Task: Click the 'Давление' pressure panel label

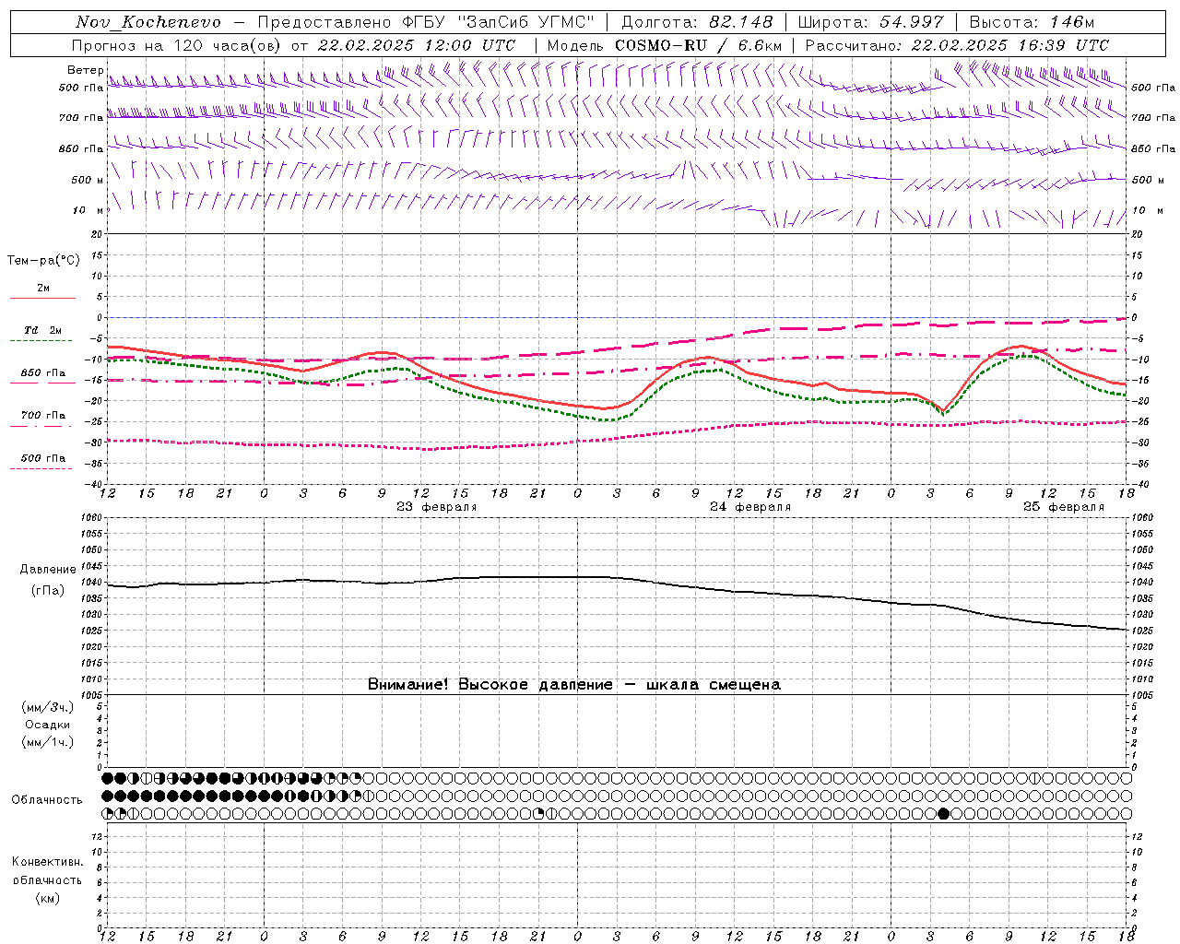Action: (48, 570)
